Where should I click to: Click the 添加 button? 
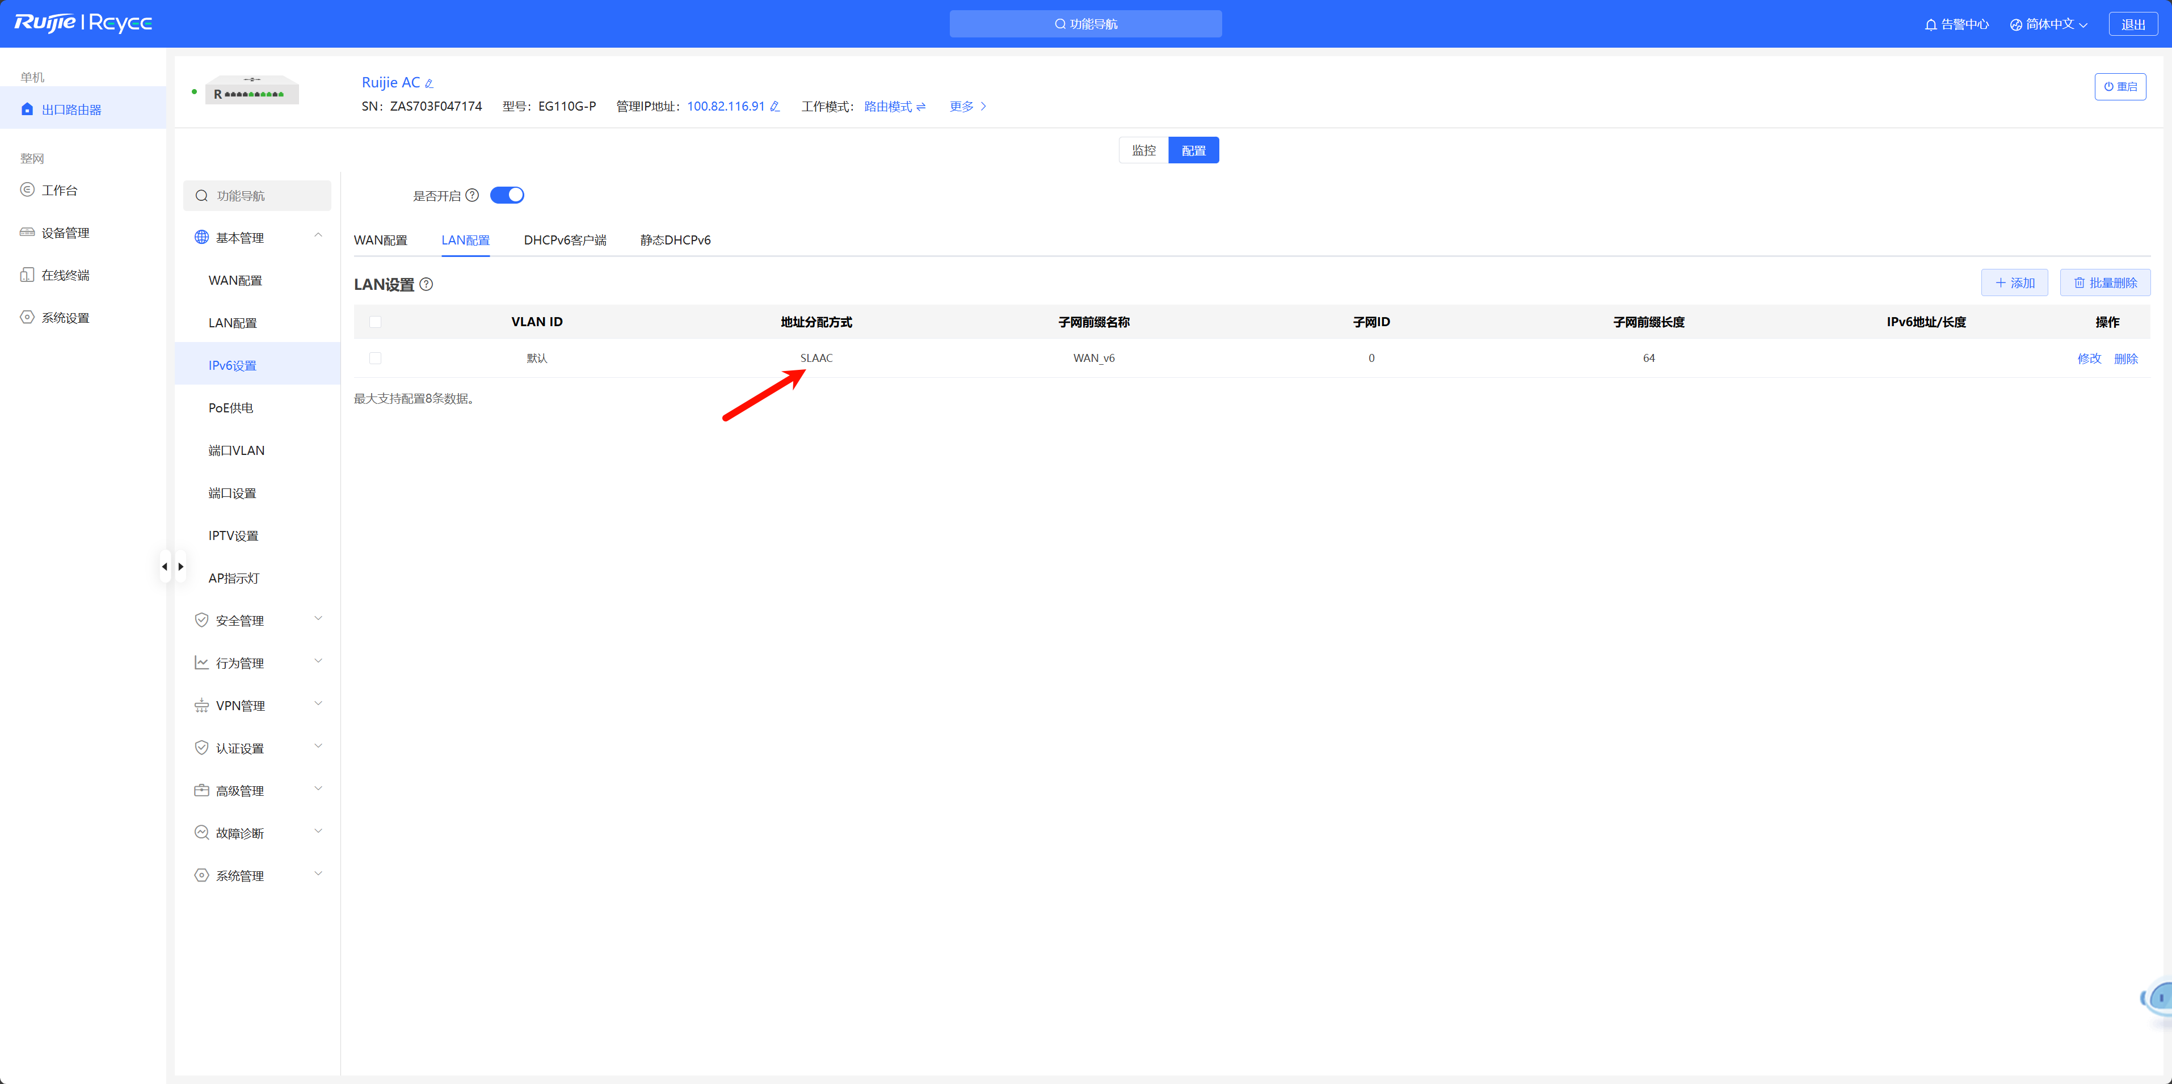(x=2014, y=283)
